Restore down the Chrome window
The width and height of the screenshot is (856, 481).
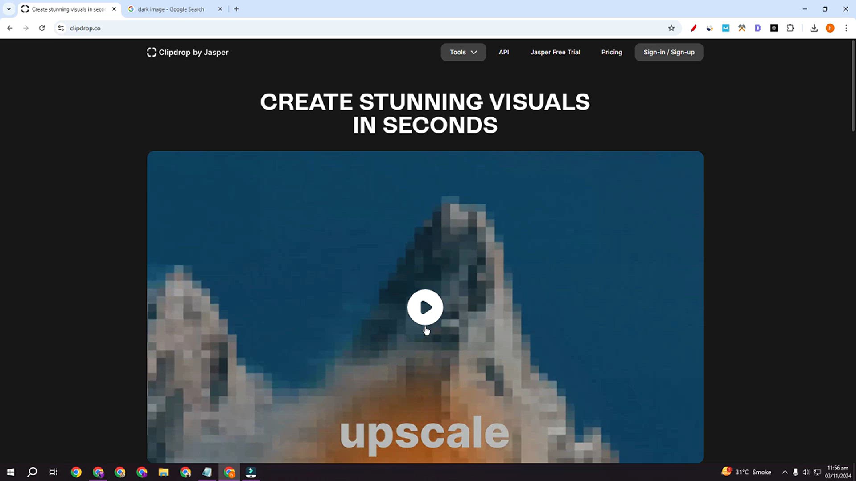pos(825,9)
